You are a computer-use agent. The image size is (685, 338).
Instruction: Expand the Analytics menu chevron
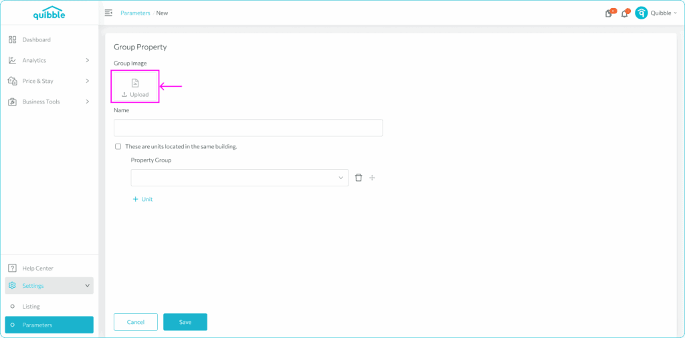[x=88, y=60]
